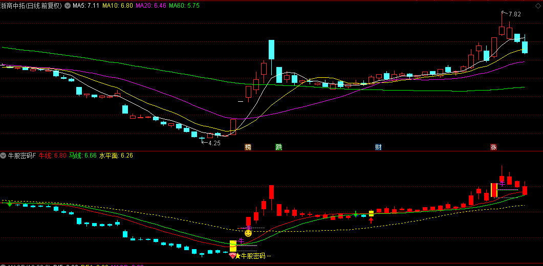This screenshot has width=543, height=266.
Task: Click the red up-arrow buy signal
Action: 371,219
